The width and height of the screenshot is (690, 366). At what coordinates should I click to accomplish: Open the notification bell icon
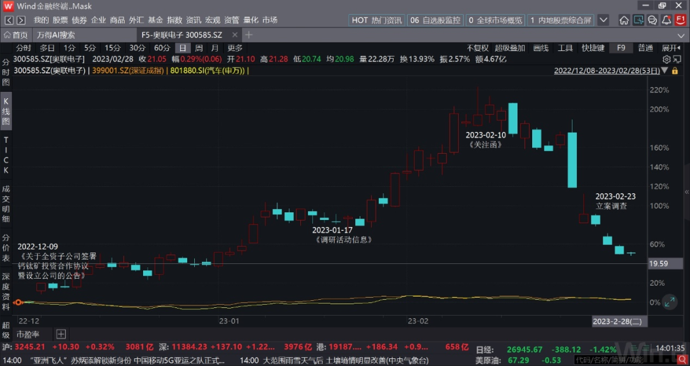666,20
